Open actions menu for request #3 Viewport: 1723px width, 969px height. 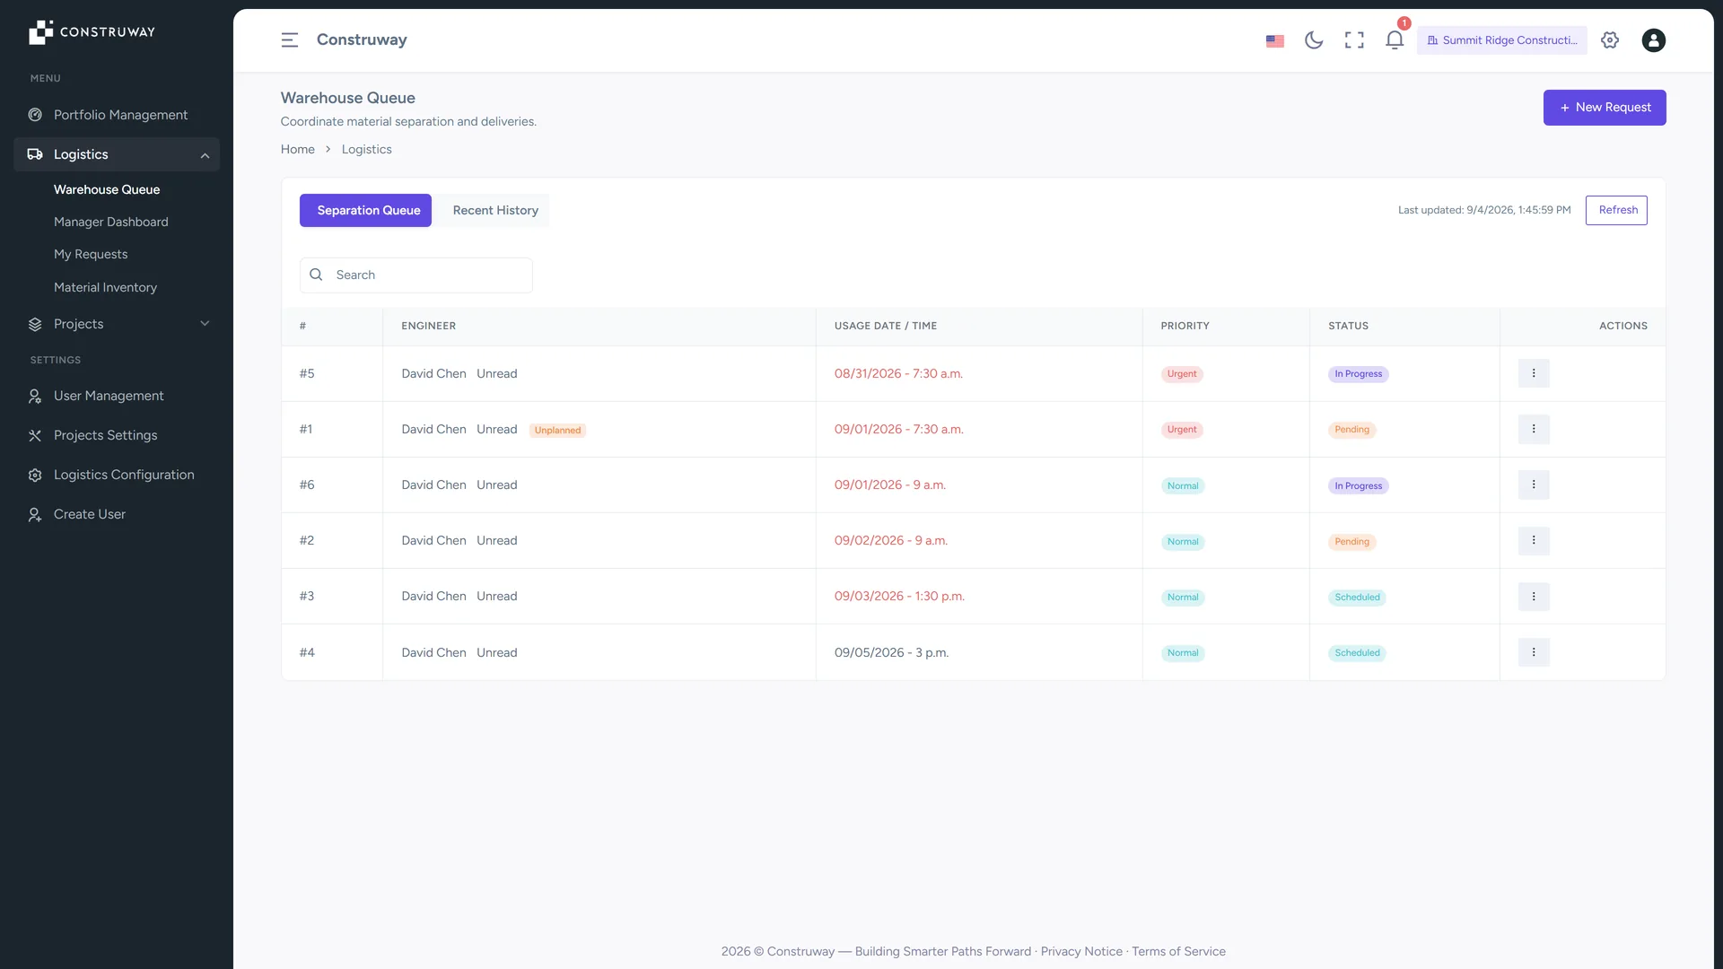click(x=1534, y=597)
